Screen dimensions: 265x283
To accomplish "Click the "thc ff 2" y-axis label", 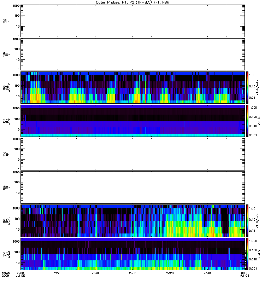I will click(x=6, y=187).
